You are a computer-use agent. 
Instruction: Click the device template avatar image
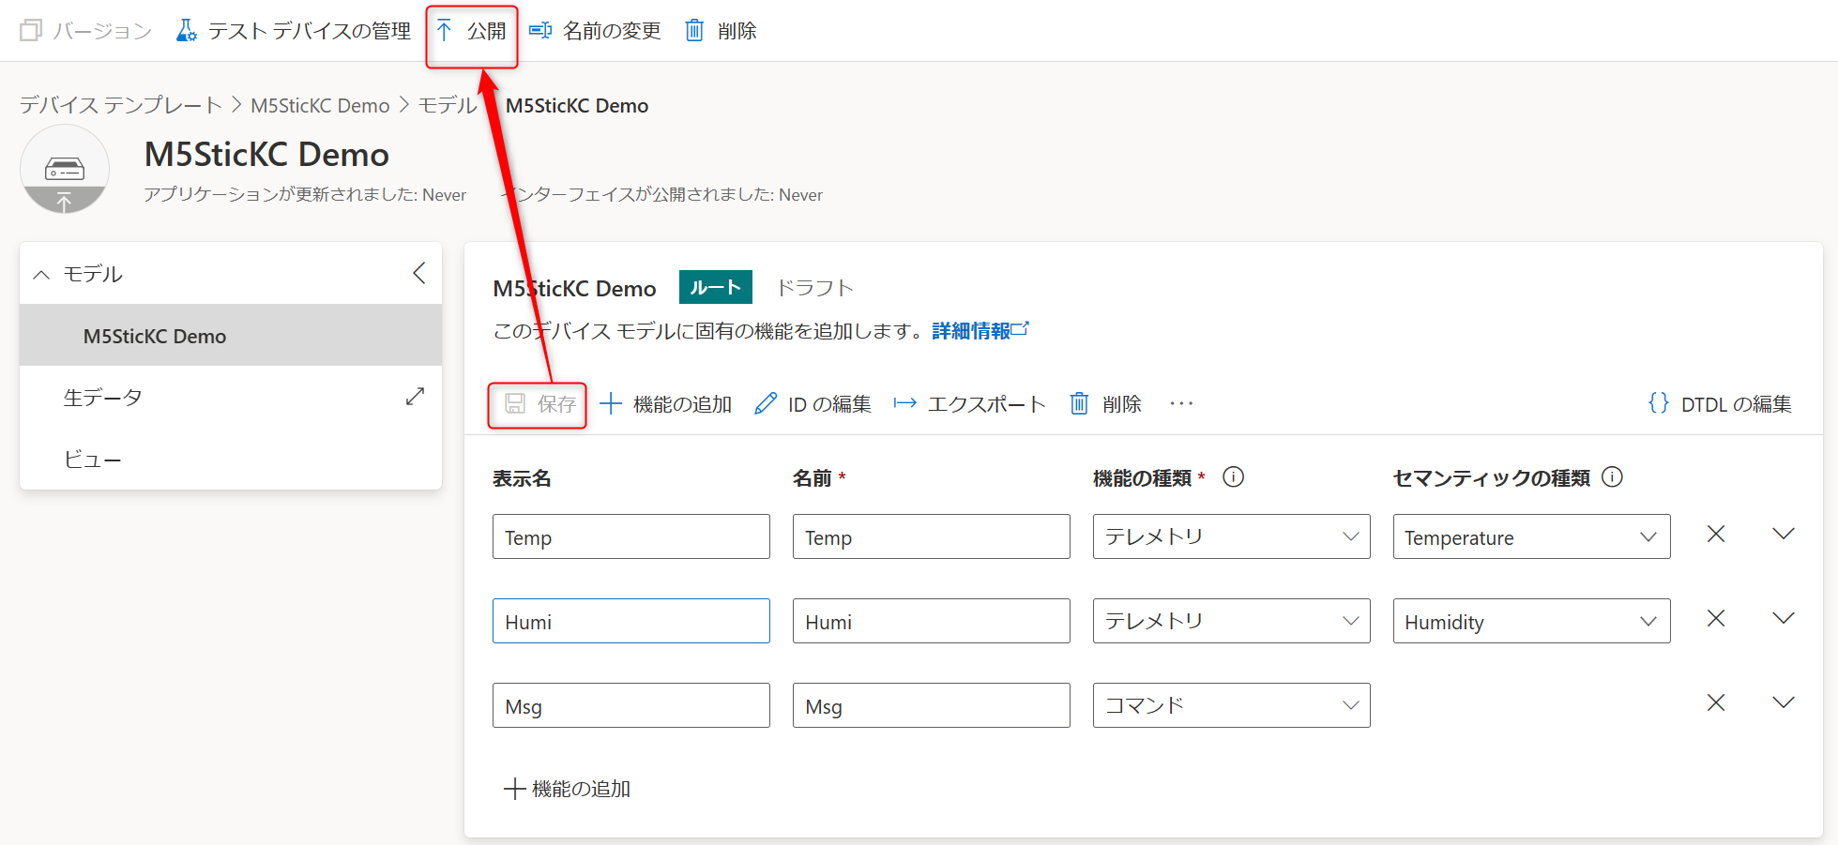[x=65, y=169]
